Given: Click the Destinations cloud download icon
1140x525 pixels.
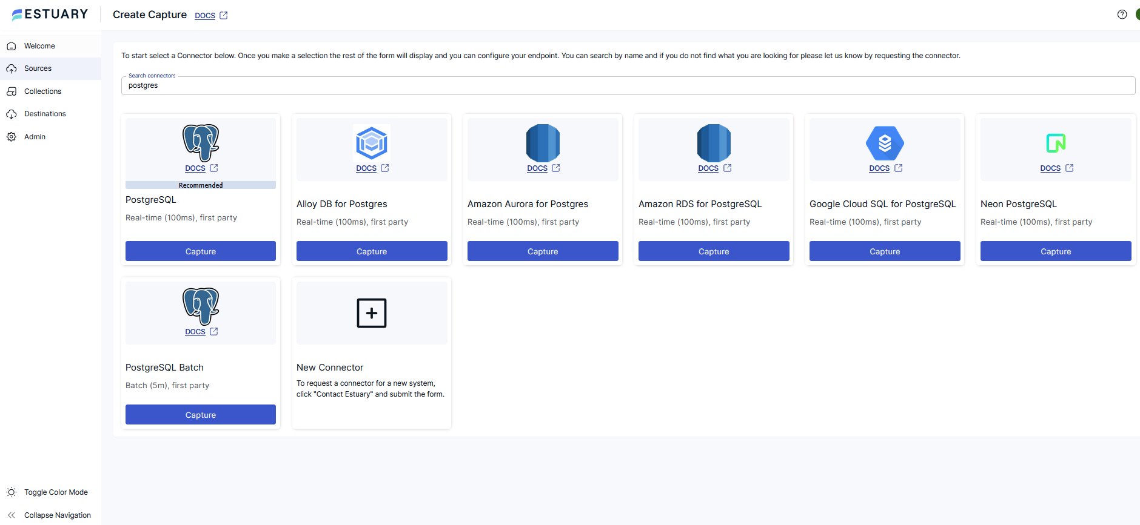Looking at the screenshot, I should [x=12, y=114].
